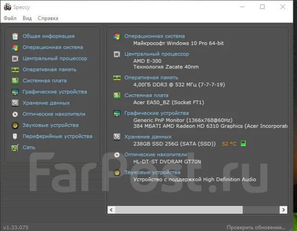Click the summary panel hard disk icon

(117, 137)
